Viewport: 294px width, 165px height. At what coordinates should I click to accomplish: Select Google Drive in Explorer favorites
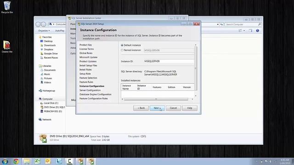coord(51,54)
